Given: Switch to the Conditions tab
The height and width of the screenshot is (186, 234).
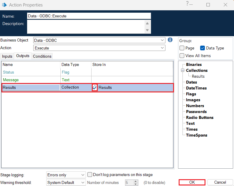Looking at the screenshot, I should (x=42, y=56).
